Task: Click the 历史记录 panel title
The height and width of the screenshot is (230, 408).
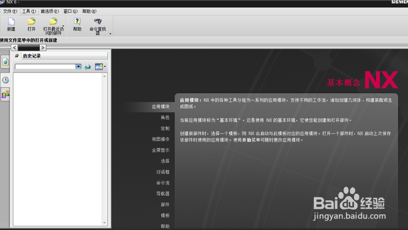Action: coord(32,56)
